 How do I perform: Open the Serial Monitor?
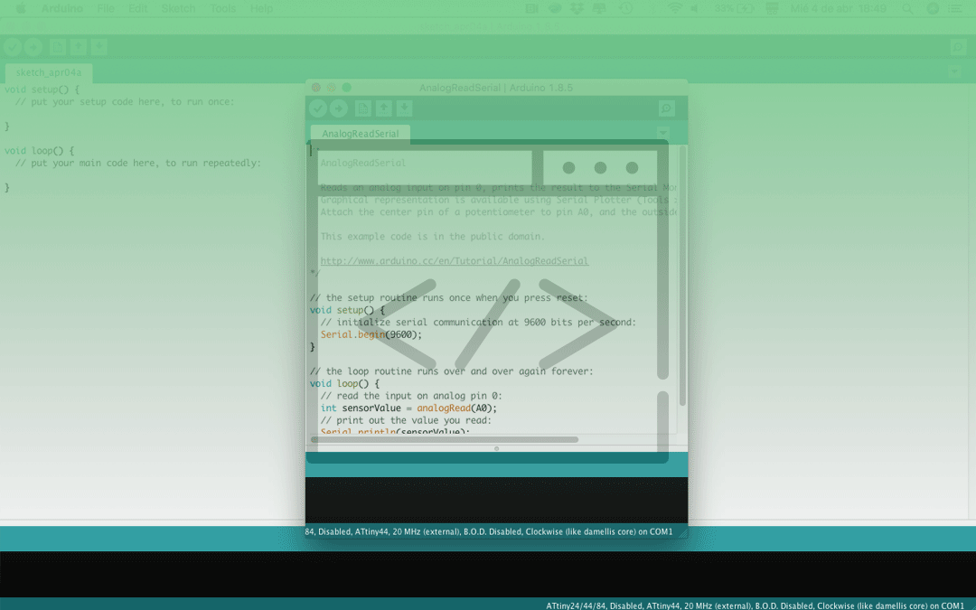click(667, 108)
